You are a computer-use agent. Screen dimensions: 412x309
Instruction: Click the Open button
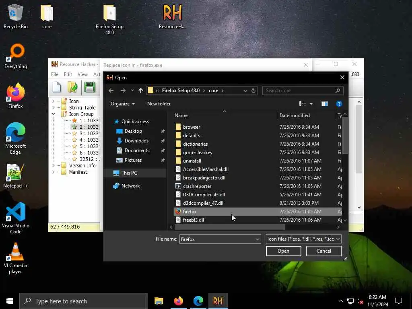click(284, 251)
